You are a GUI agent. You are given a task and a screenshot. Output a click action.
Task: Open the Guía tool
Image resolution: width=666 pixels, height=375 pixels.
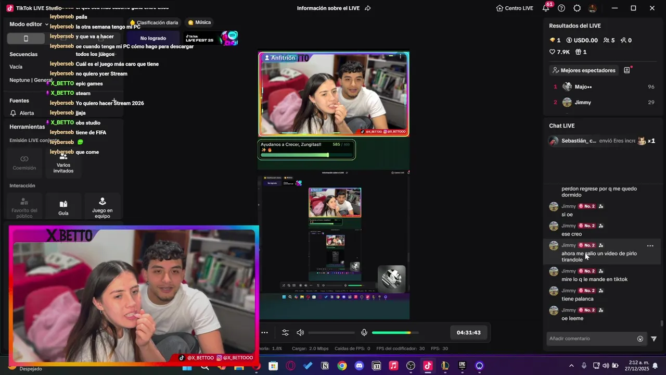63,207
